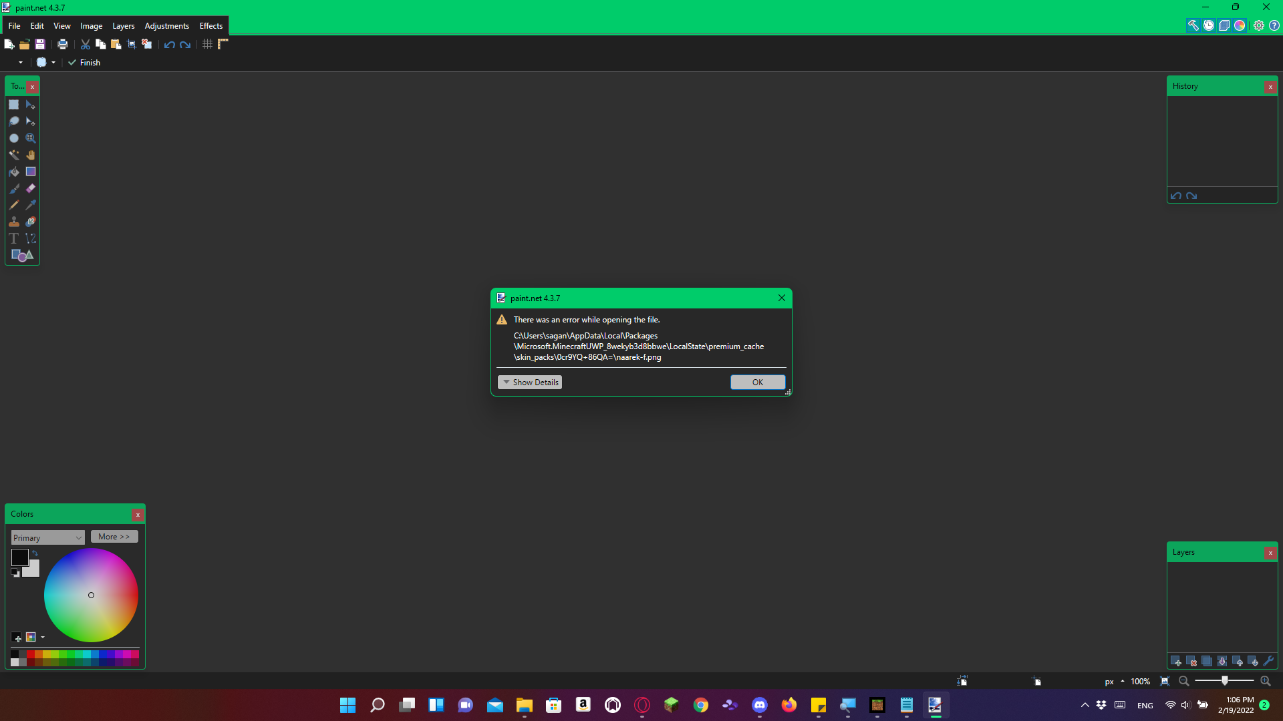The width and height of the screenshot is (1283, 721).
Task: Click the Save icon in the toolbar
Action: tap(40, 44)
